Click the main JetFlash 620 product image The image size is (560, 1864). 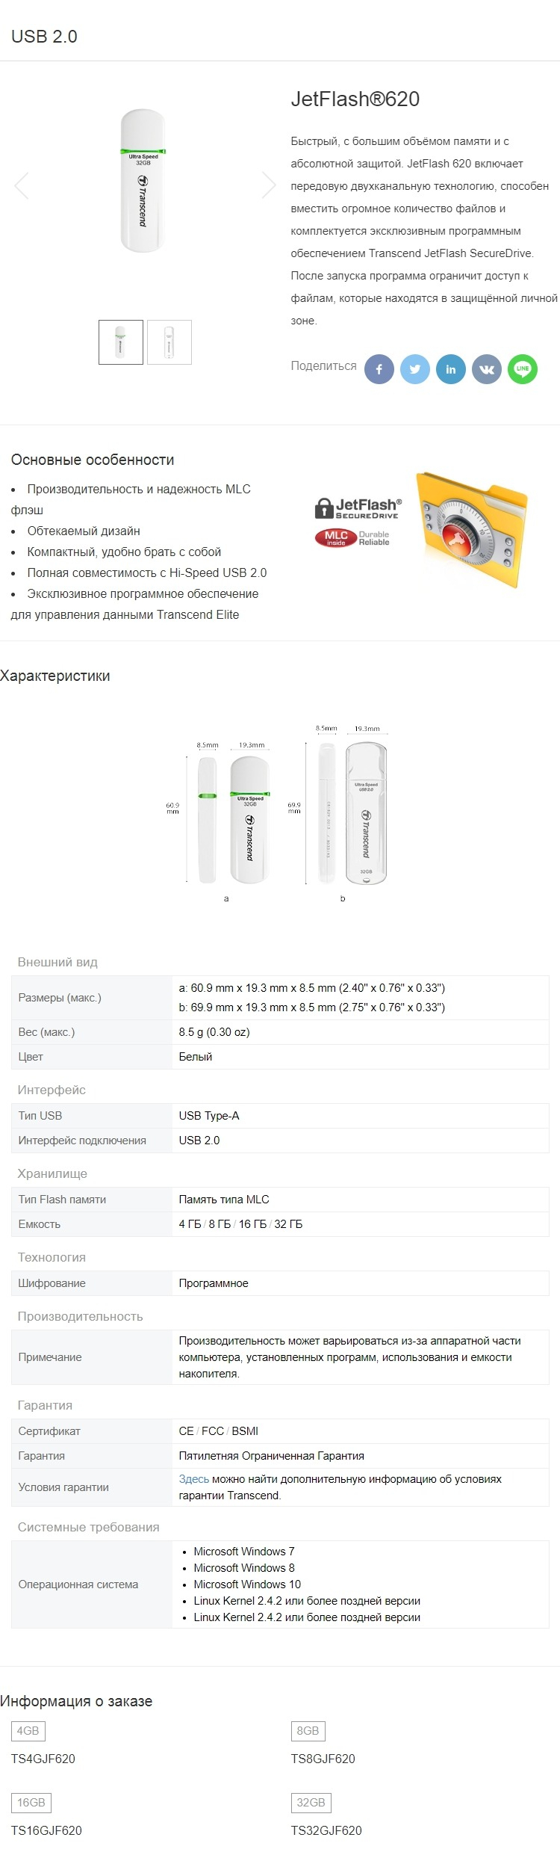(x=143, y=182)
